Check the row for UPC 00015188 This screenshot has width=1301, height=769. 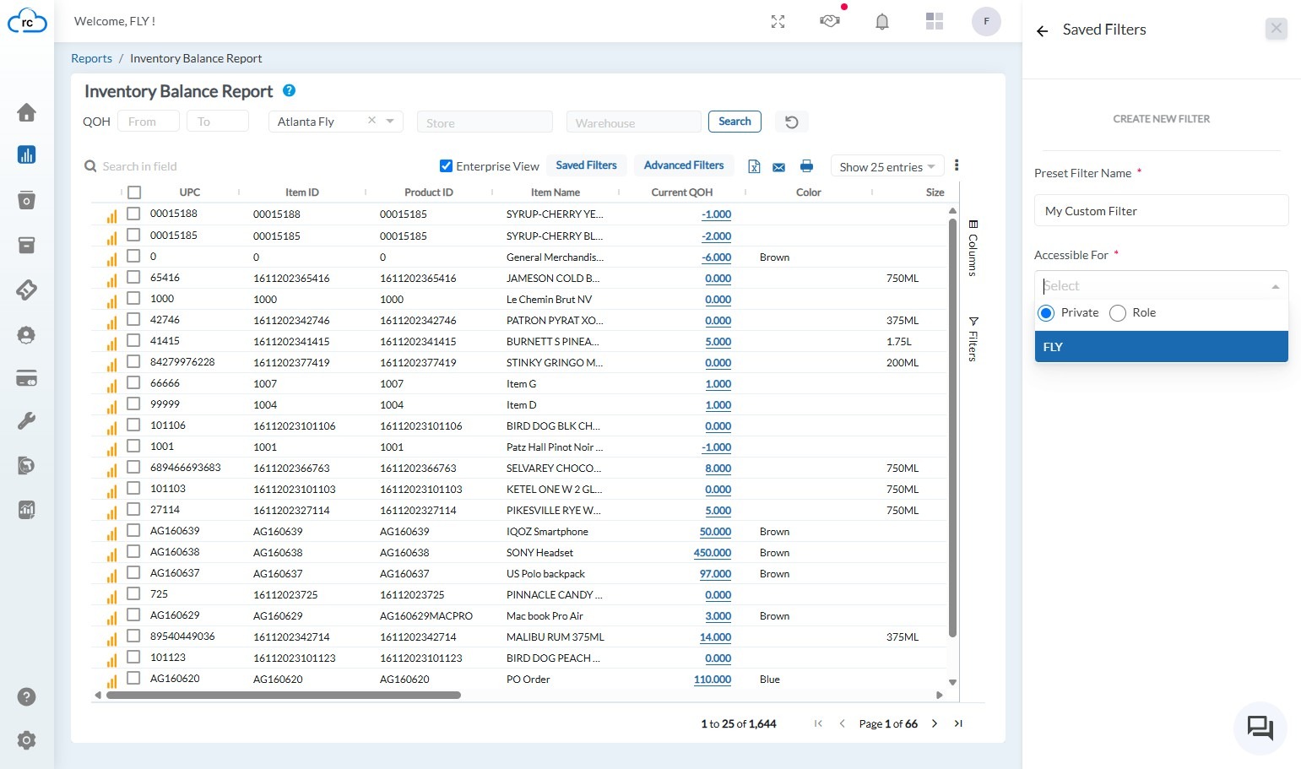click(133, 214)
